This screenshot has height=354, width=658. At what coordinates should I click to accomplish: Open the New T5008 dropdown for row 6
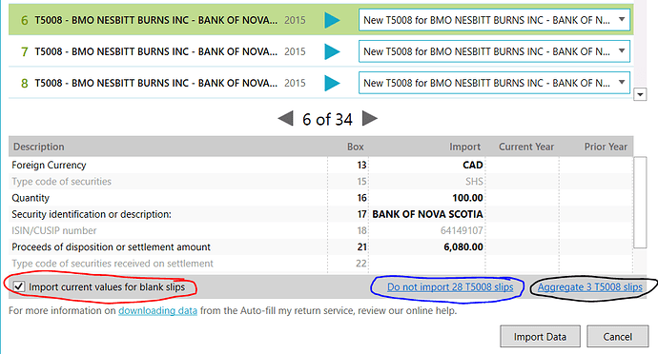(494, 20)
